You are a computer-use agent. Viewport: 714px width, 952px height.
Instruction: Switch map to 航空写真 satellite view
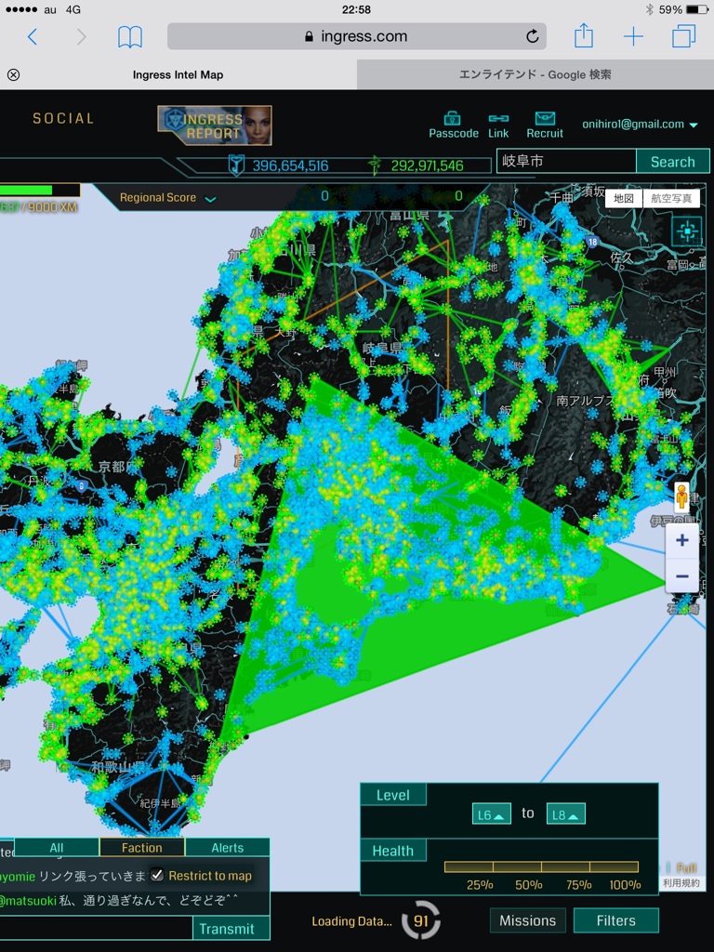[670, 198]
